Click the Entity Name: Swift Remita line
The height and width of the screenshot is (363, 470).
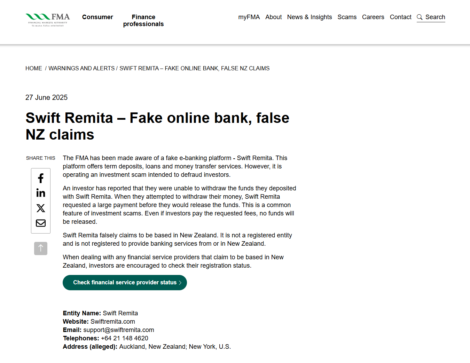coord(100,313)
